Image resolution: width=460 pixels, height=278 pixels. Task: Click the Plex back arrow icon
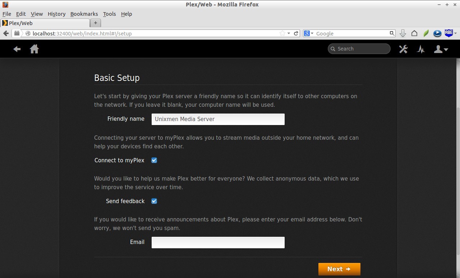click(17, 49)
